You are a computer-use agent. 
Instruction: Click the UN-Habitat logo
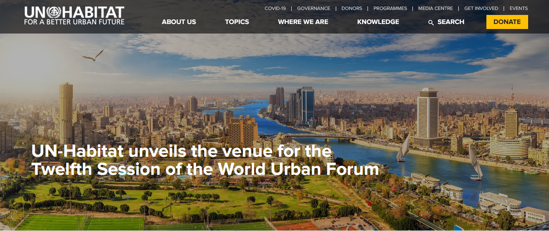74,15
